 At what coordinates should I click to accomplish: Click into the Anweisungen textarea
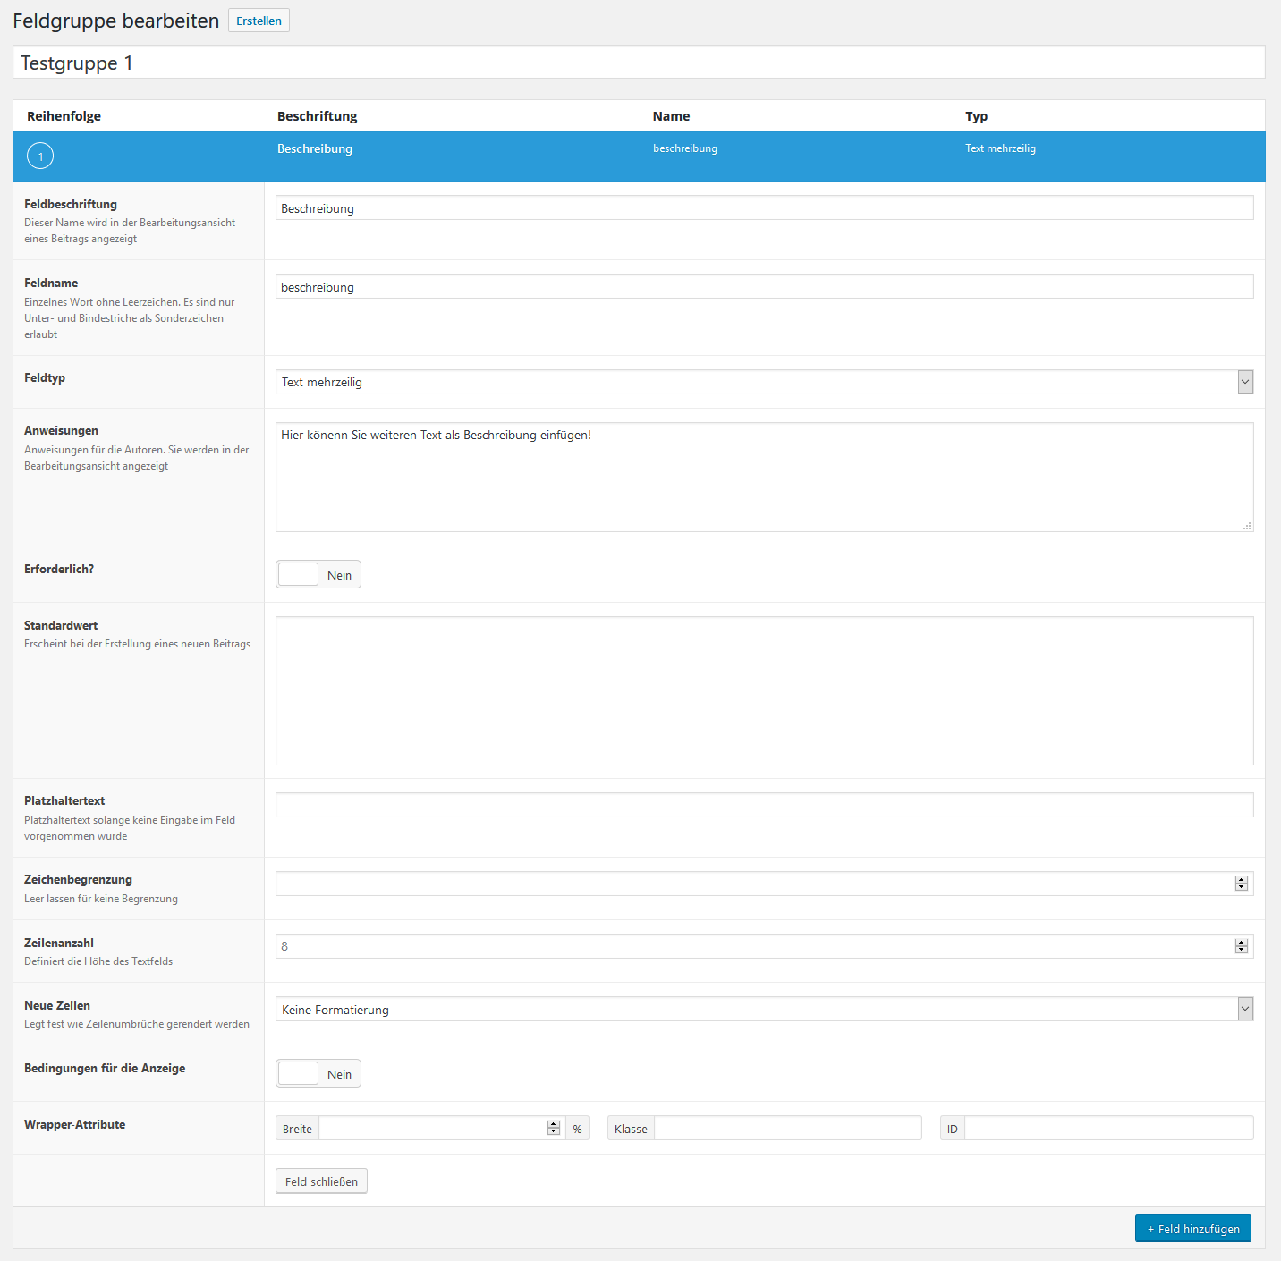(764, 478)
